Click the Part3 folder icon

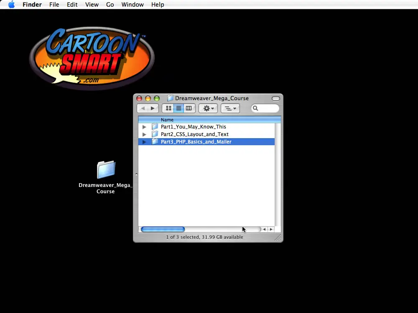pos(155,141)
